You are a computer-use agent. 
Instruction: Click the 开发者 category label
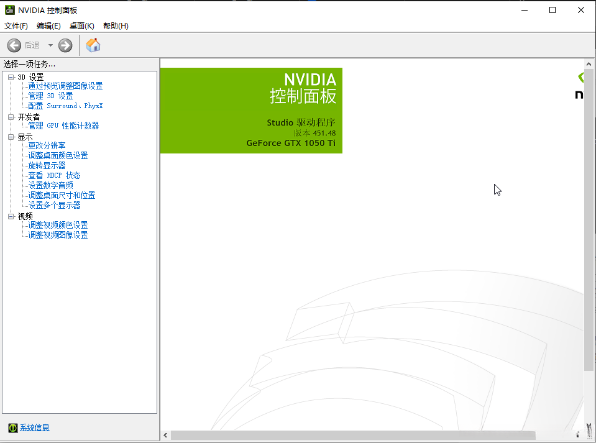click(29, 117)
